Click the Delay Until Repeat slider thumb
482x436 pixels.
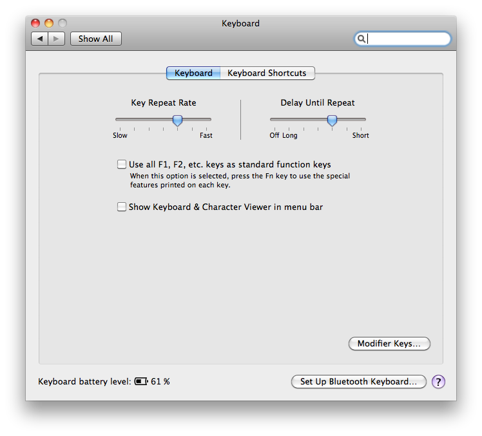332,120
